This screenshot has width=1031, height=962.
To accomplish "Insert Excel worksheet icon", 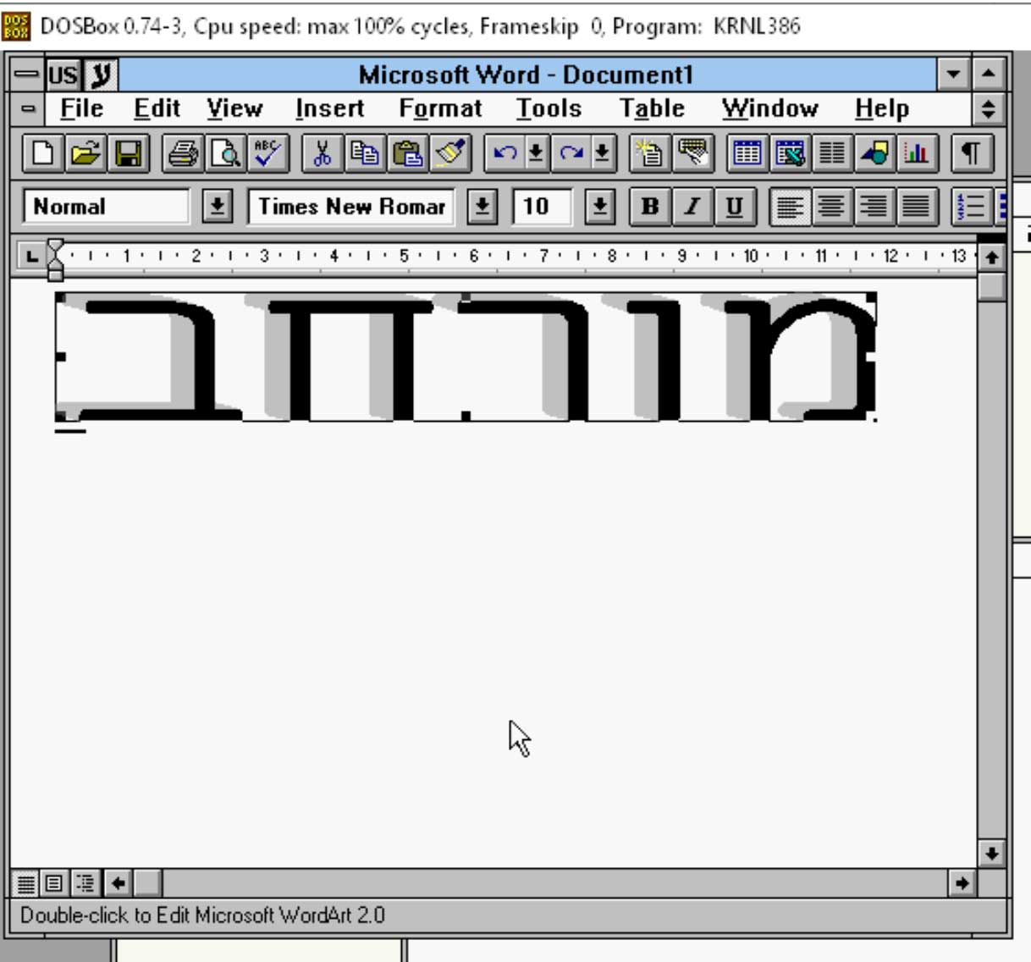I will tap(790, 154).
